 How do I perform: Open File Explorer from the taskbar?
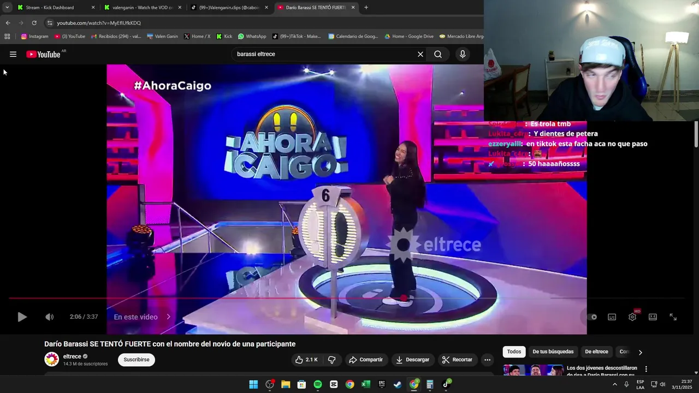point(286,384)
